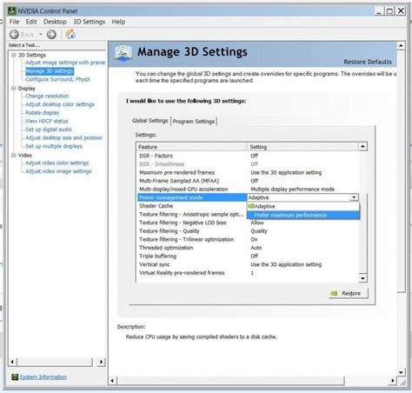The height and width of the screenshot is (393, 412).
Task: Open the 3D Settings menu
Action: 90,22
